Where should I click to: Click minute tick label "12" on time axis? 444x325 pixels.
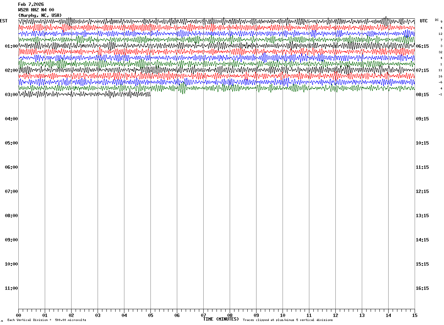coord(335,315)
